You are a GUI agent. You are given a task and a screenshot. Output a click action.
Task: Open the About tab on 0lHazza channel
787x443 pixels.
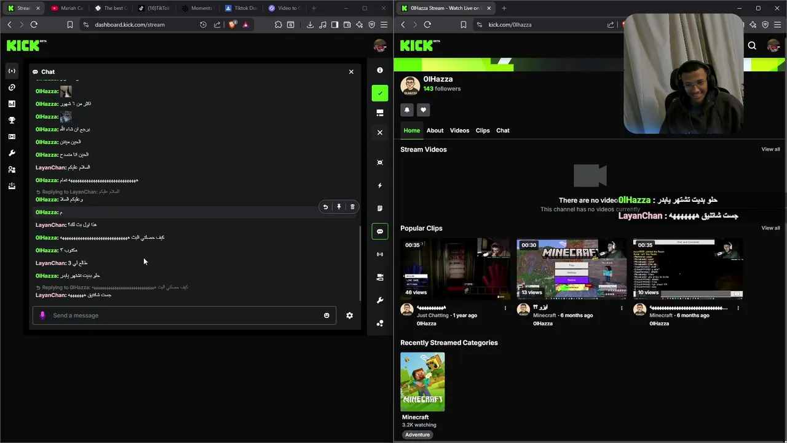point(435,130)
